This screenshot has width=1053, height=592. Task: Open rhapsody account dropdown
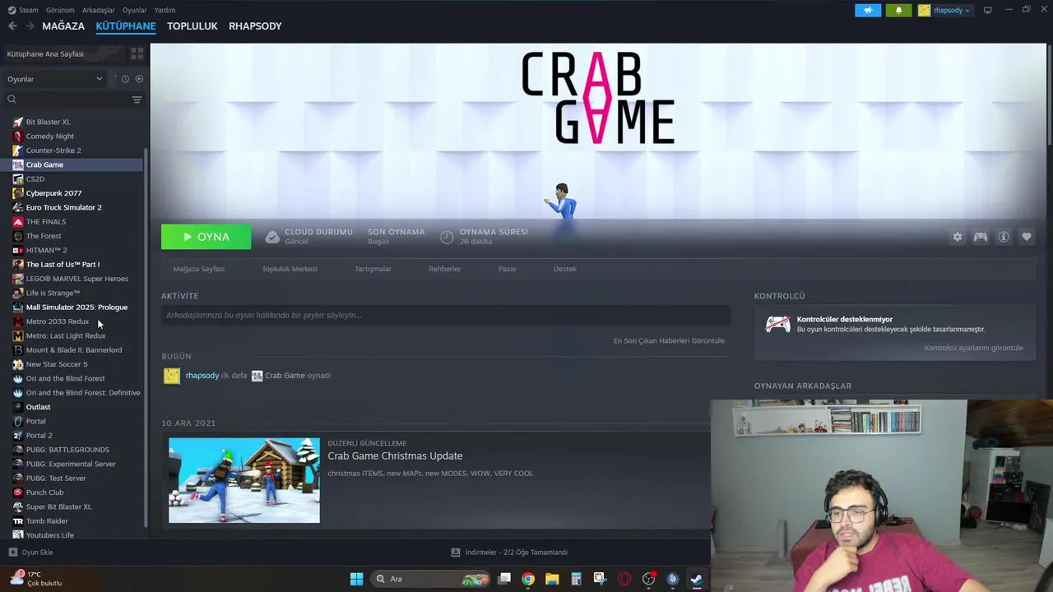944,10
